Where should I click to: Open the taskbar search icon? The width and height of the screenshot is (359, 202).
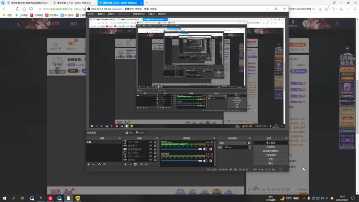tap(13, 198)
